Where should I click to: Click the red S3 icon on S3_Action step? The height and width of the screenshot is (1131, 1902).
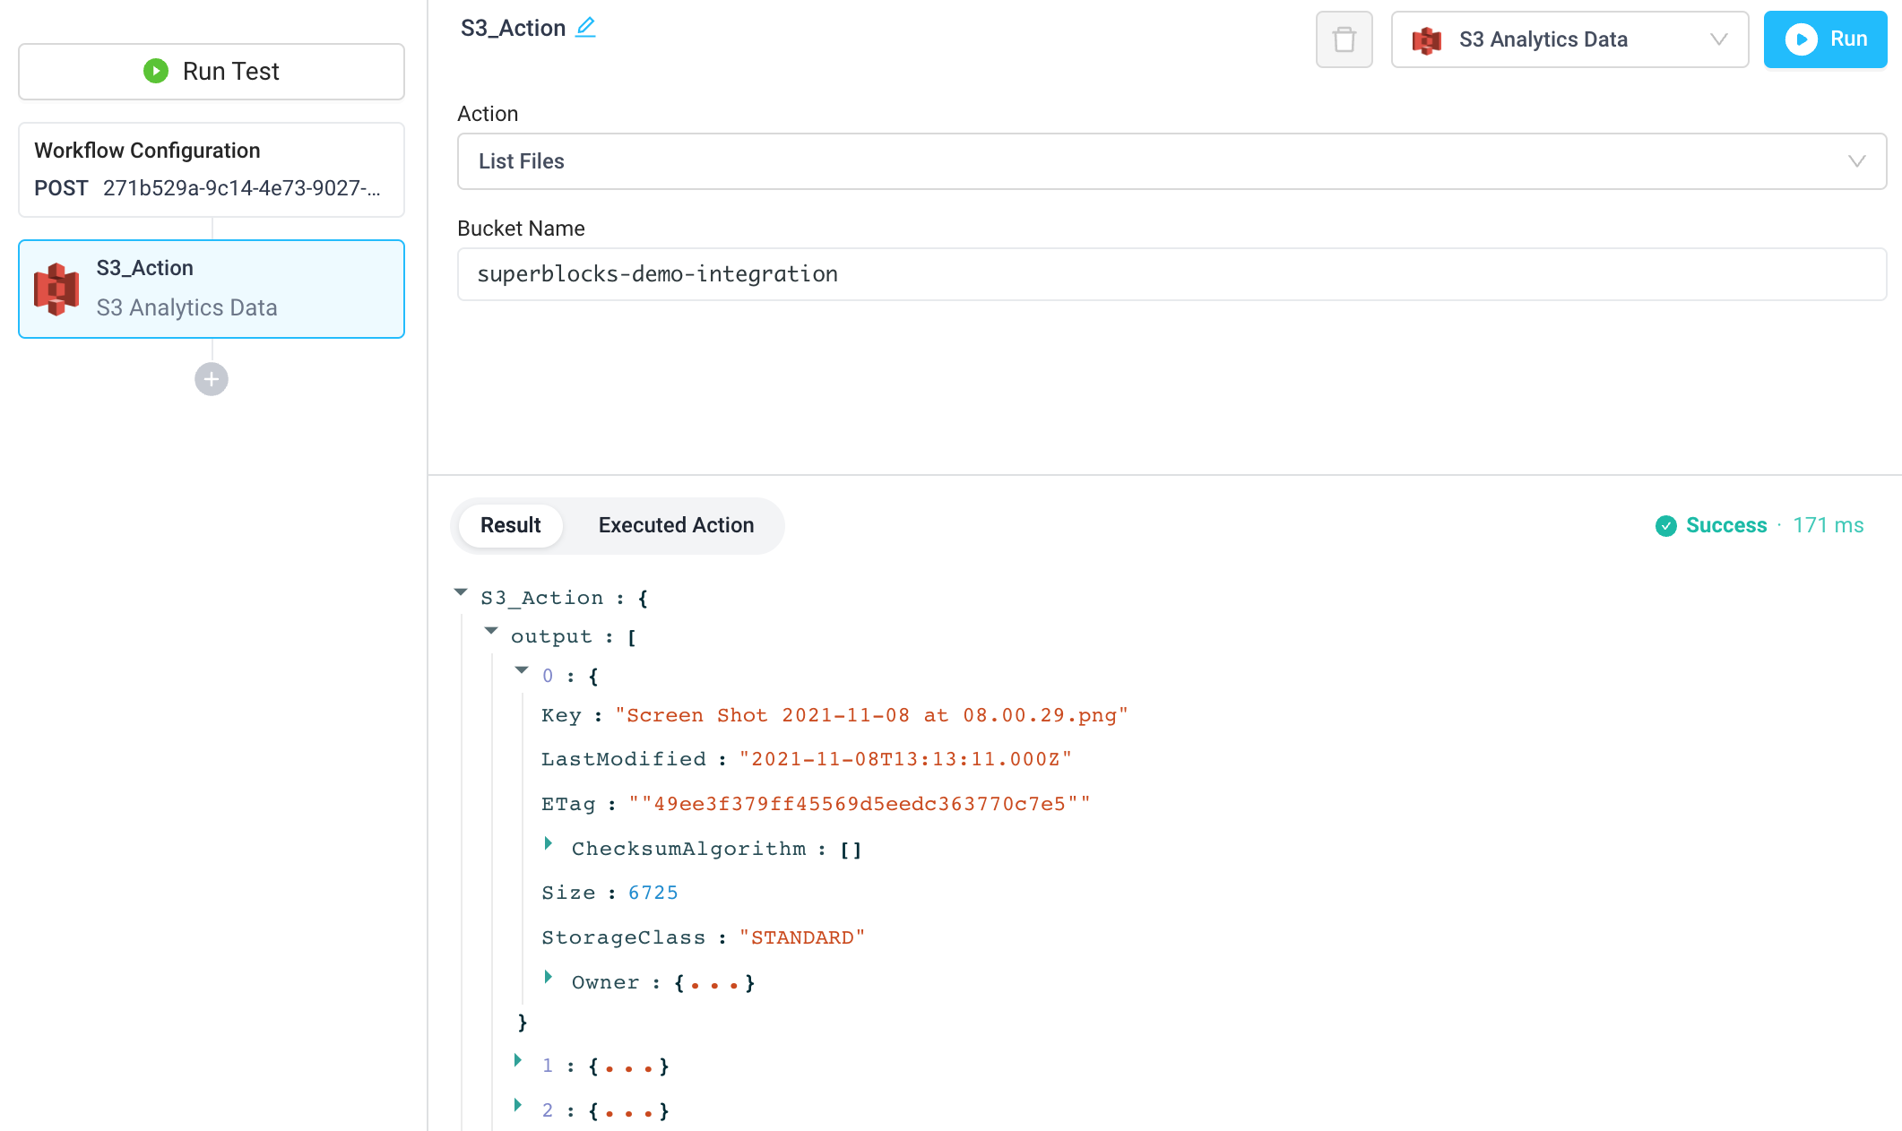[57, 289]
